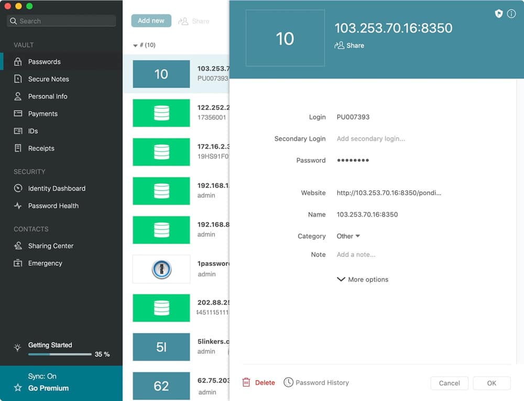Viewport: 524px width, 401px height.
Task: Focus the Search field
Action: pos(61,21)
